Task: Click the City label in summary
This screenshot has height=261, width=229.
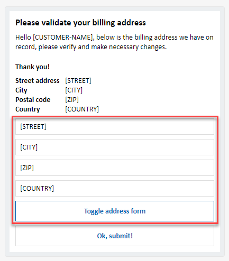Action: pyautogui.click(x=21, y=90)
